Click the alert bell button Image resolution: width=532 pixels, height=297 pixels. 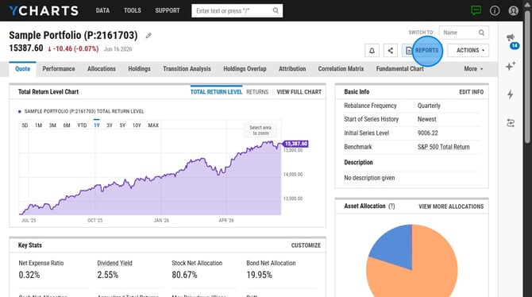372,51
